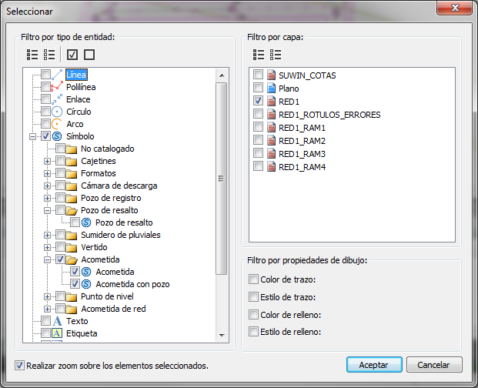The image size is (478, 388).
Task: Click the blue Plano layer icon
Action: (x=271, y=88)
